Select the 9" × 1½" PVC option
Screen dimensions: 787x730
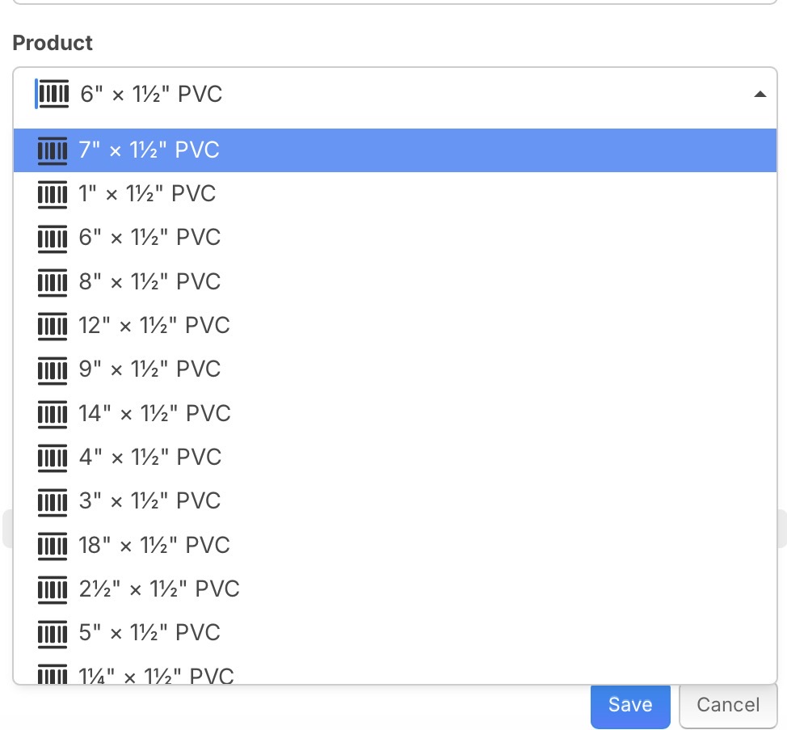tap(149, 369)
